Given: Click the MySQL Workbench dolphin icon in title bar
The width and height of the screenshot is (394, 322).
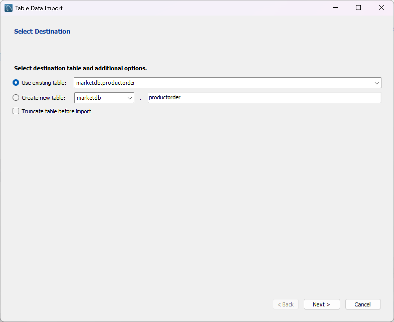Looking at the screenshot, I should [x=9, y=8].
